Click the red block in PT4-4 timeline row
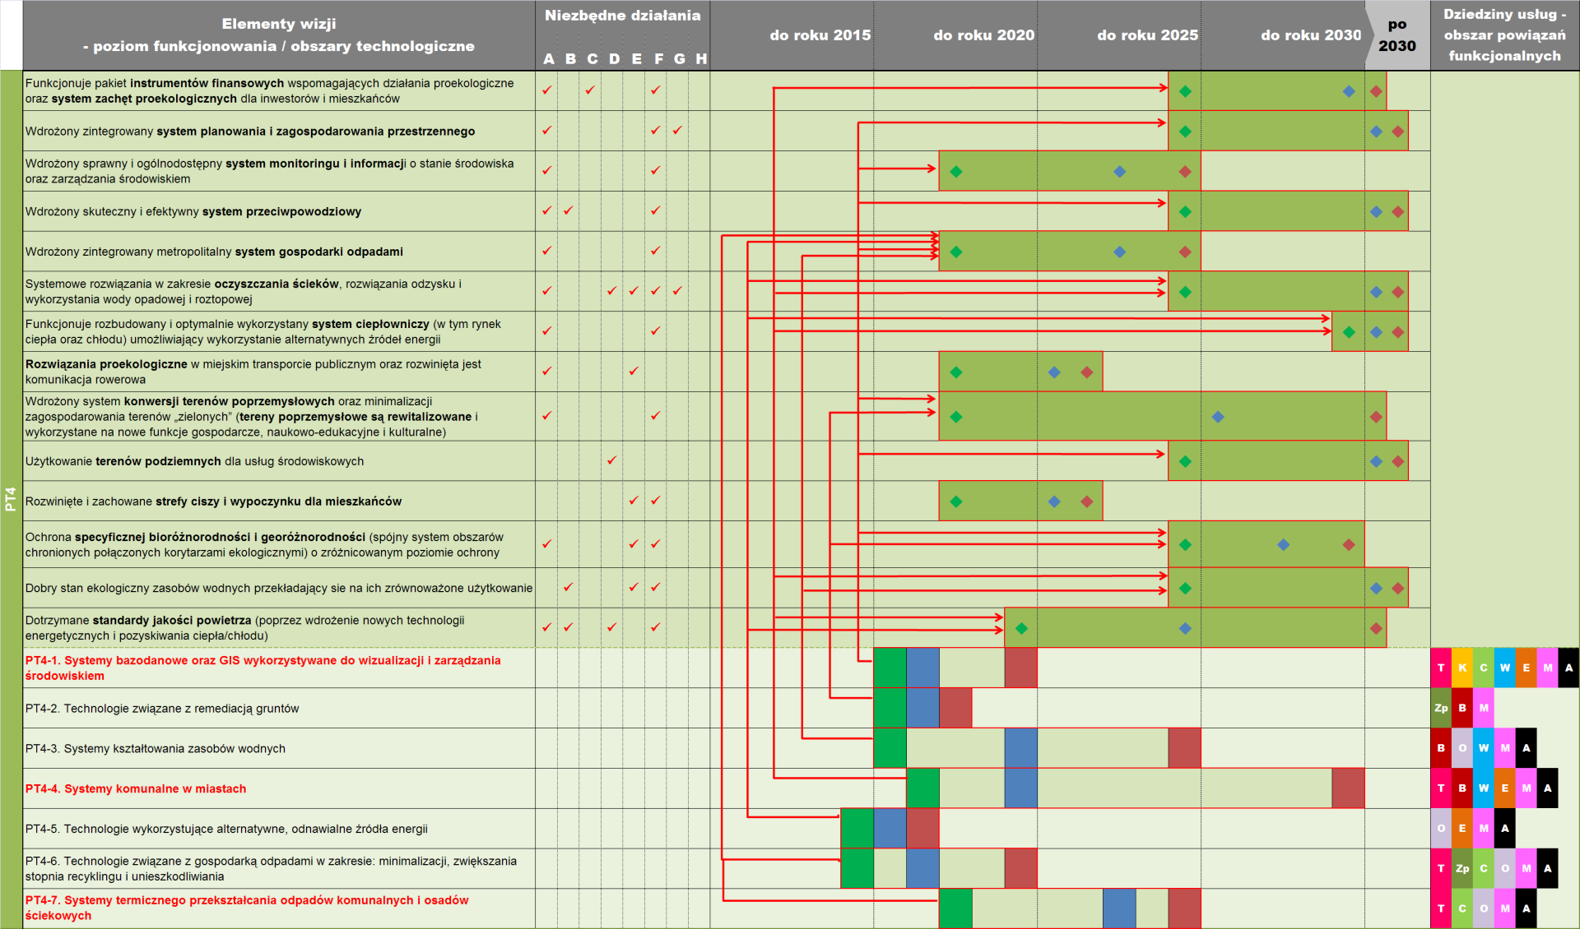The width and height of the screenshot is (1580, 929). point(1349,788)
